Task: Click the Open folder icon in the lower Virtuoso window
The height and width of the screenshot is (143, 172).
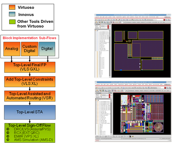Action: 98,88
